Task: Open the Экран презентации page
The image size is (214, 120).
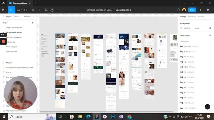Action: [14, 28]
